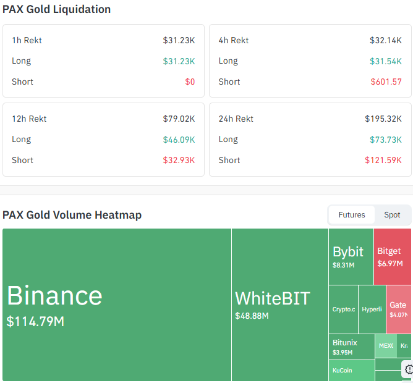Screen dimensions: 413x383
Task: Select the 4h Rekt total $32.14K
Action: pos(386,40)
